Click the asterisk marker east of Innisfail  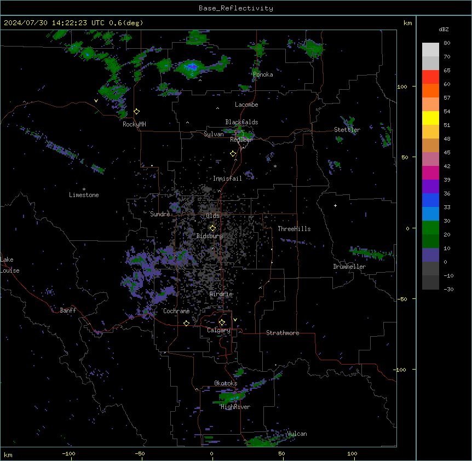275,166
